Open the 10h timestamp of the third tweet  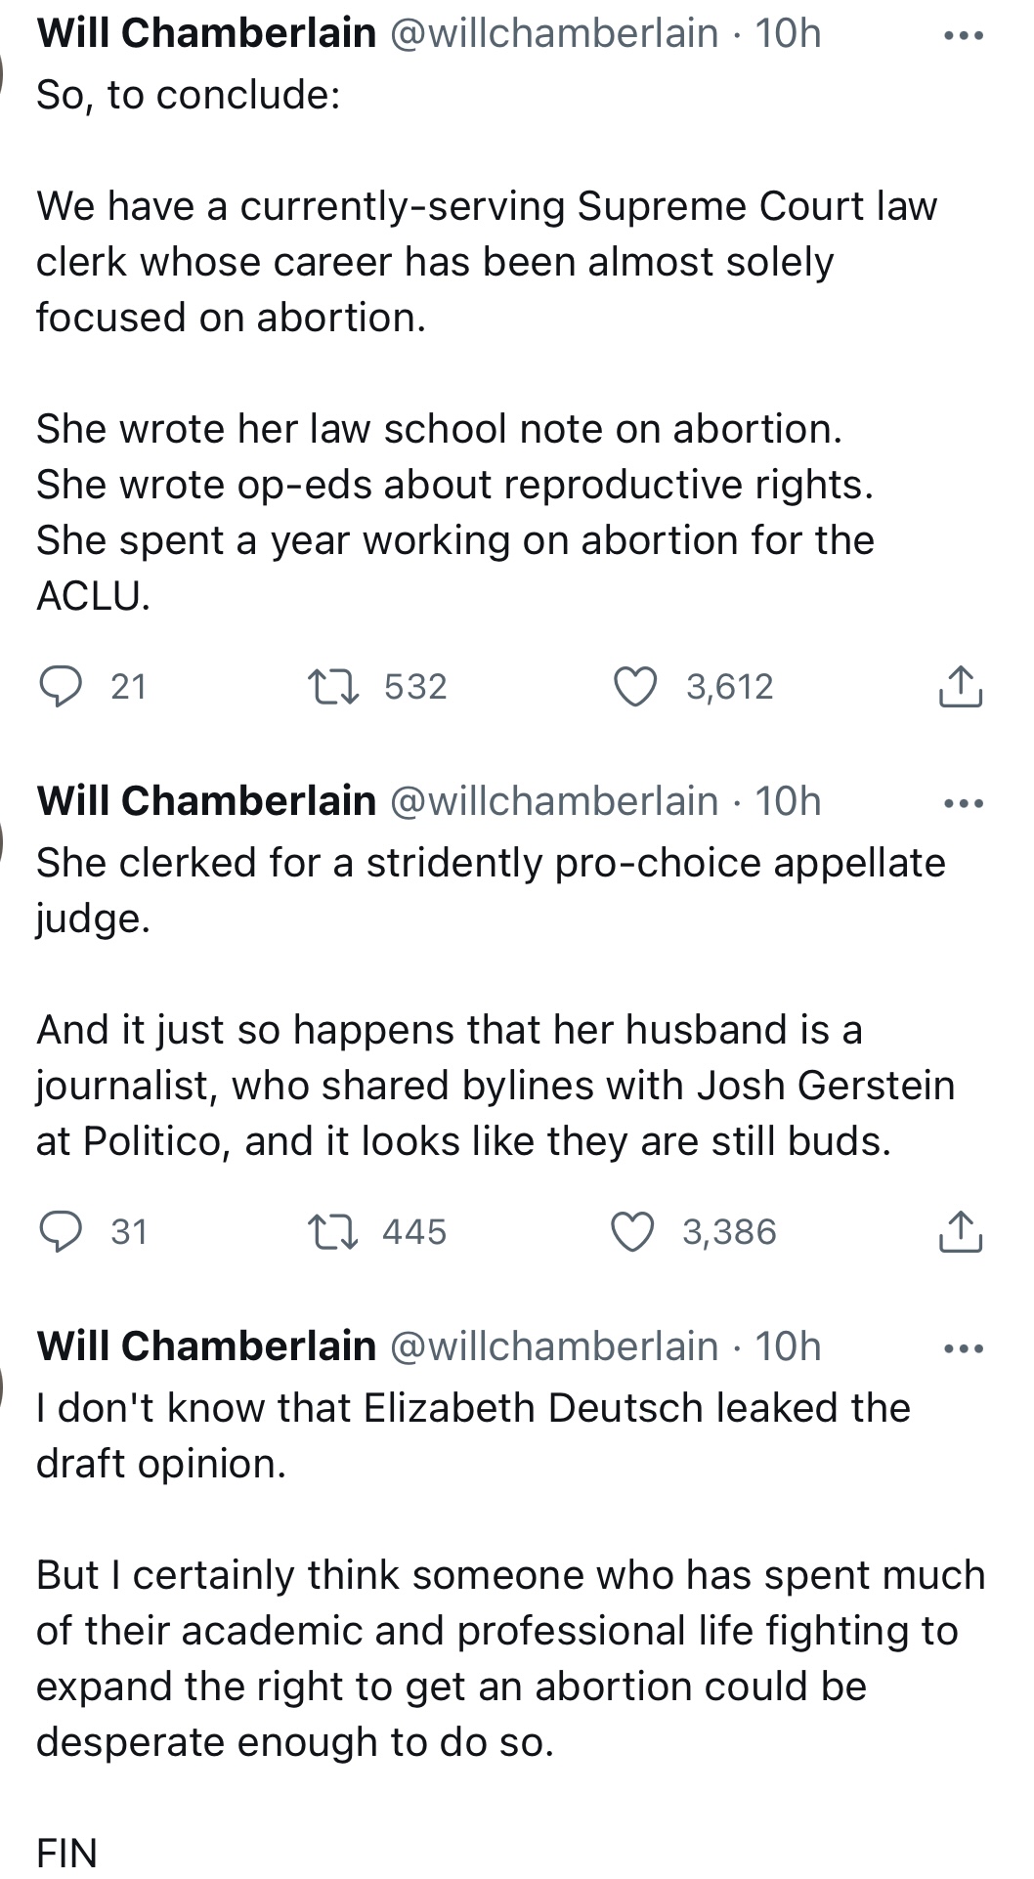[x=788, y=1346]
